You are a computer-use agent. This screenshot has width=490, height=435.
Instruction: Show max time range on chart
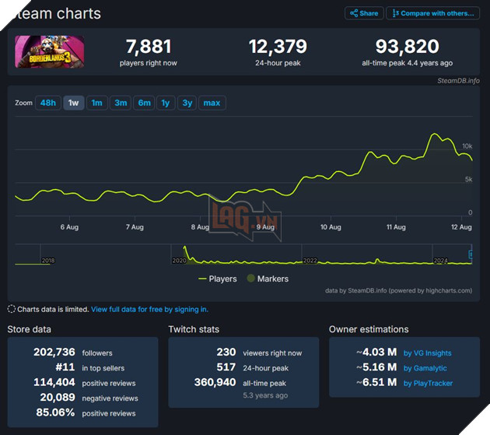point(212,103)
